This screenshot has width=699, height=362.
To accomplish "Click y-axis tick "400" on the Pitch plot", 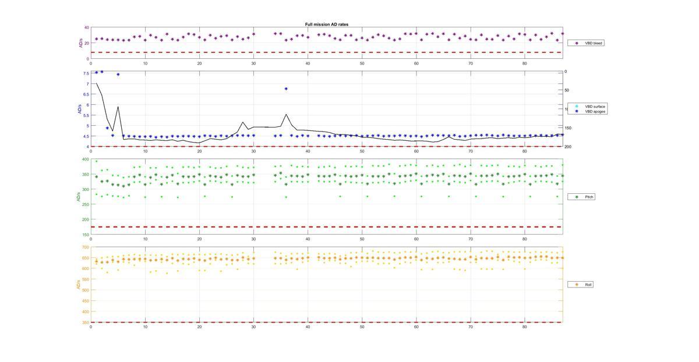I will [86, 159].
